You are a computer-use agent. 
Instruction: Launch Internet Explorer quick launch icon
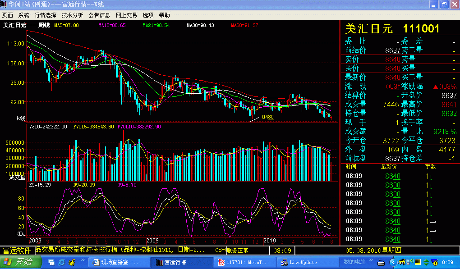[x=62, y=262]
